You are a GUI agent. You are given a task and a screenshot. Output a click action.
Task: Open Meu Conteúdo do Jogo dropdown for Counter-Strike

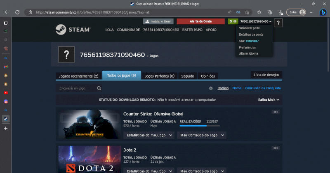point(202,135)
